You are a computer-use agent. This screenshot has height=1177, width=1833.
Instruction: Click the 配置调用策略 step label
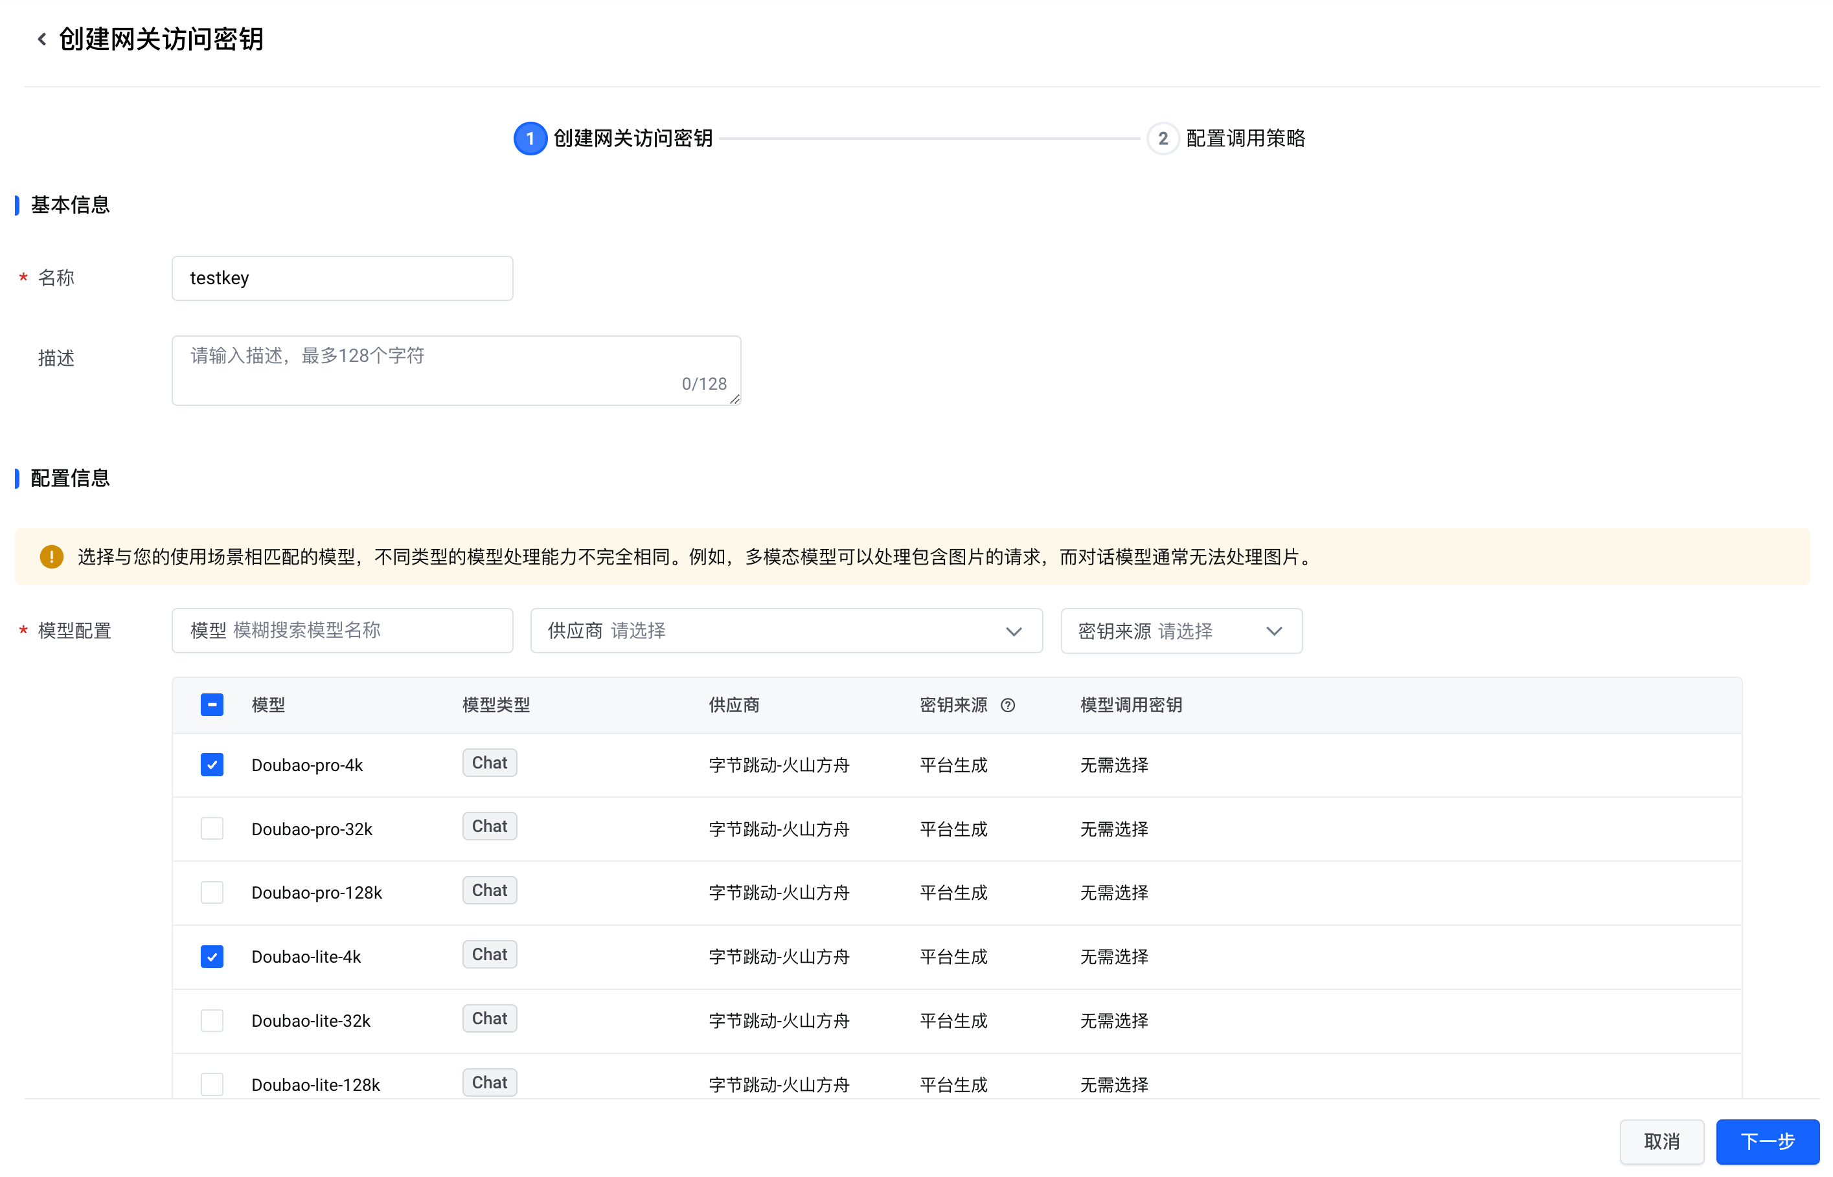[x=1245, y=139]
